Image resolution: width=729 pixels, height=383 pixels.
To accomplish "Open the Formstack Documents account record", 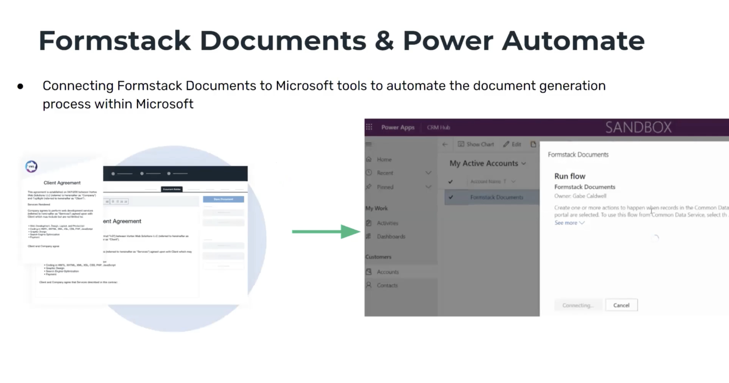I will (497, 197).
